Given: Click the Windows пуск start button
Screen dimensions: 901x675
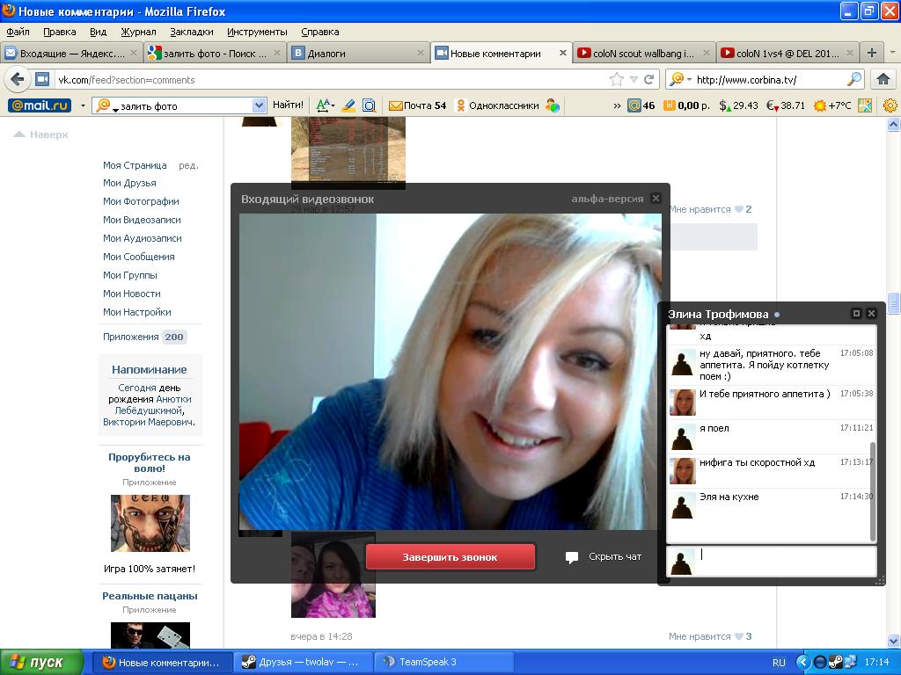Looking at the screenshot, I should [x=41, y=663].
